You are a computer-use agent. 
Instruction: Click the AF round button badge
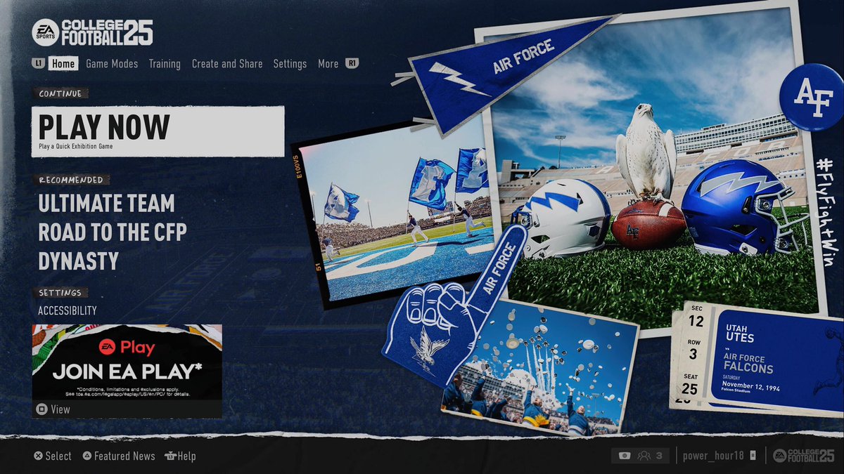click(812, 97)
